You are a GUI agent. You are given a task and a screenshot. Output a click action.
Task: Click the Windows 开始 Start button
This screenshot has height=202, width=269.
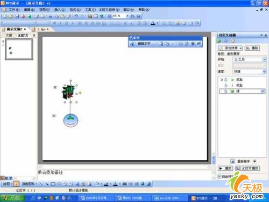pos(12,198)
